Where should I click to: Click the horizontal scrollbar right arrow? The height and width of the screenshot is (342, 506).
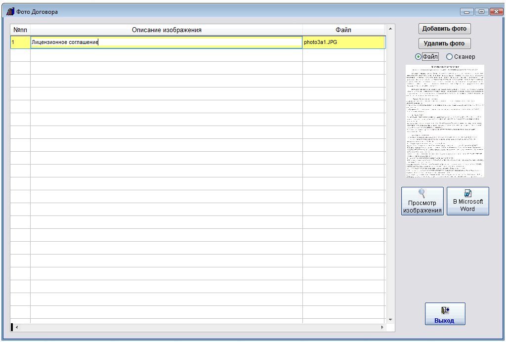382,327
